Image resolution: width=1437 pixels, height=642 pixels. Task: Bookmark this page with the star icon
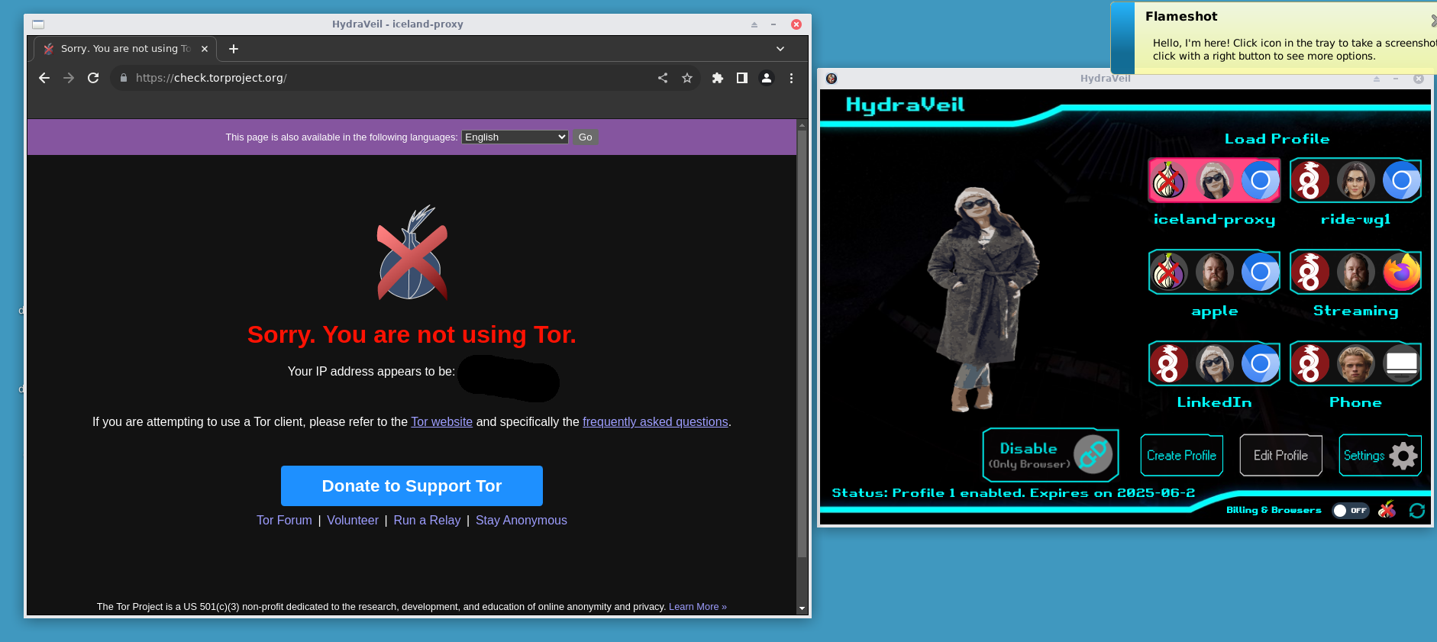click(x=687, y=78)
